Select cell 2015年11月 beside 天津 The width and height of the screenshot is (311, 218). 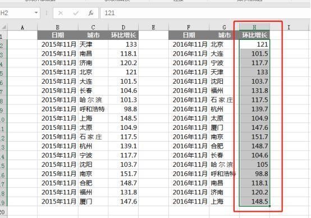(x=58, y=44)
